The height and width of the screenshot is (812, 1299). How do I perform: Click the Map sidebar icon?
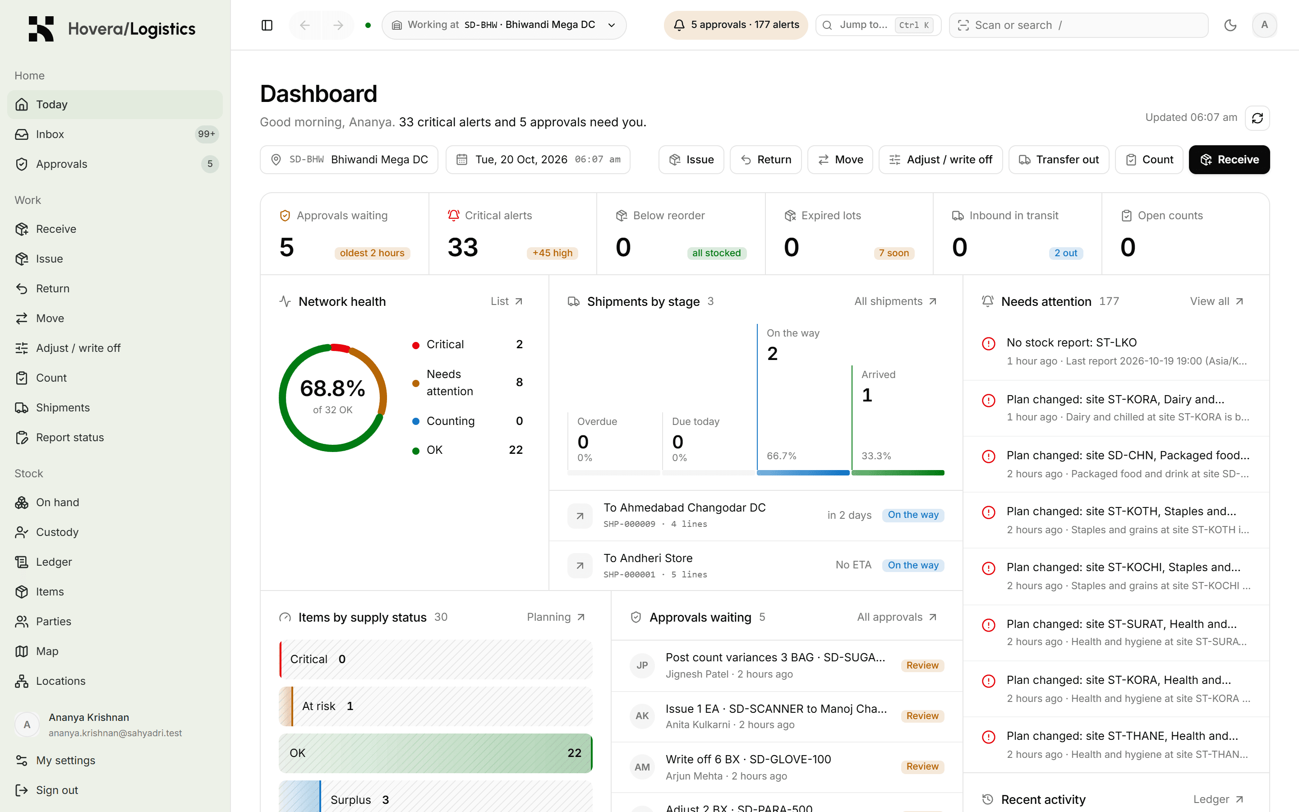coord(22,651)
